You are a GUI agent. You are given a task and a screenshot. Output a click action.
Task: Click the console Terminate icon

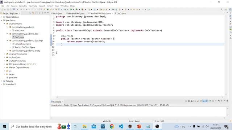tap(186, 101)
